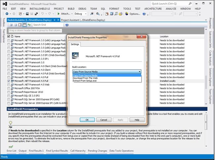Click the Find in Files magnifier icon

(98, 14)
